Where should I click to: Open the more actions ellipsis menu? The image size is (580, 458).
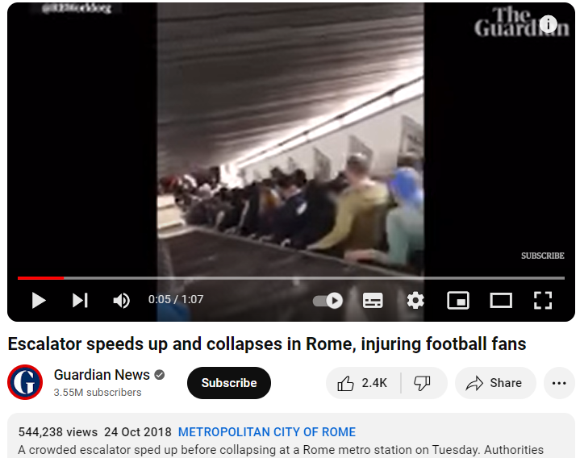(x=559, y=383)
